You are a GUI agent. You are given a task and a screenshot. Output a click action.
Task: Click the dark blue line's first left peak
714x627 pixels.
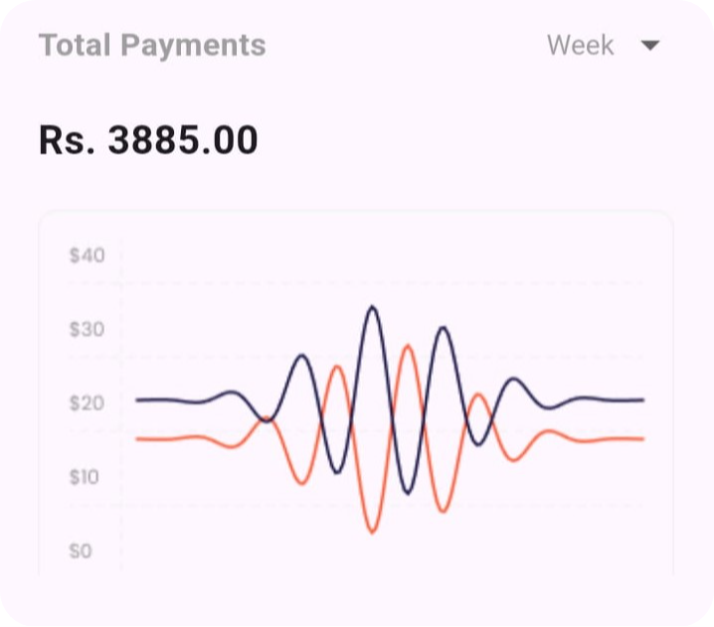302,356
